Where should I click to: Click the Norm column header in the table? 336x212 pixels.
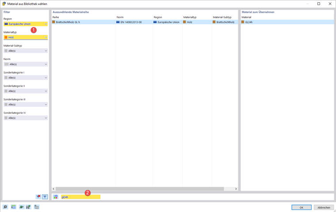(120, 17)
